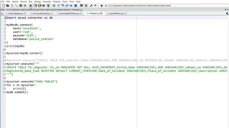This screenshot has width=229, height=128.
Task: Click "SHOW TABLES" string in code
Action: (45, 81)
